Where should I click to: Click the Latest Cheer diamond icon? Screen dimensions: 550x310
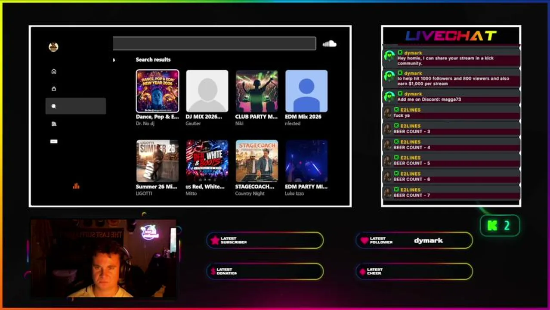tap(362, 271)
